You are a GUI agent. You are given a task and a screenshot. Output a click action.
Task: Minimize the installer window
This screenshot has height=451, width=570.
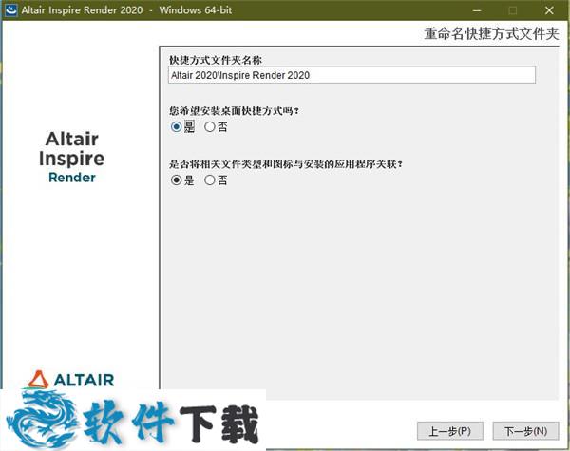(477, 10)
